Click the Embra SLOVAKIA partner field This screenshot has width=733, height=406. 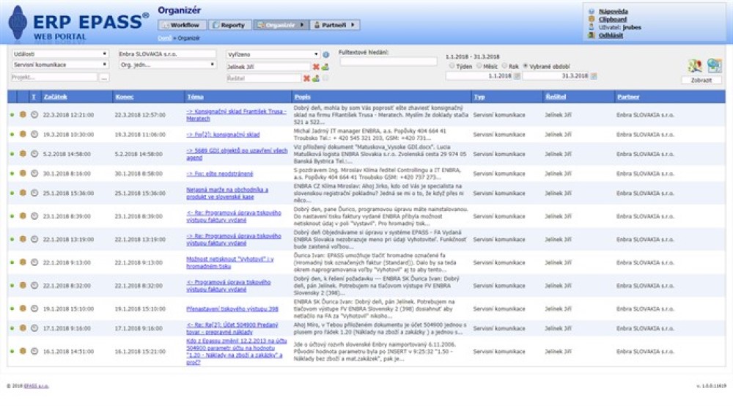tap(167, 54)
